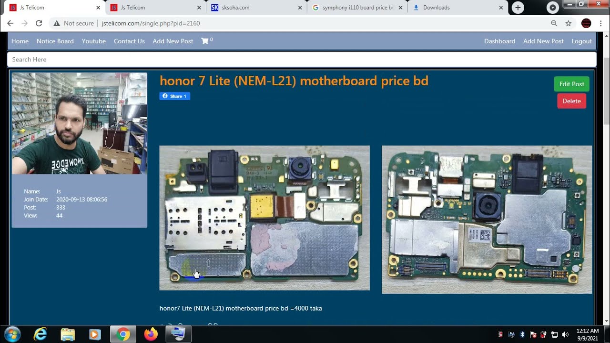
Task: Click Add New Post beside Contact Us
Action: coord(173,41)
